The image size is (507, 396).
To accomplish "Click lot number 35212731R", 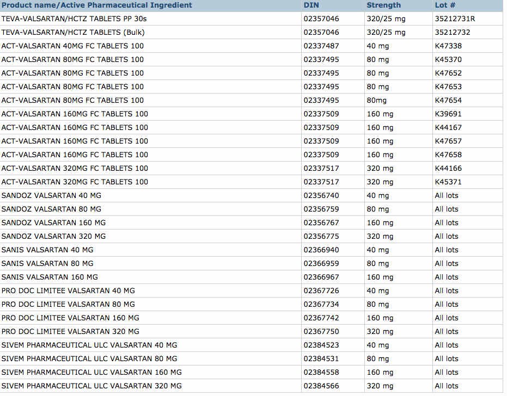I will pos(455,18).
